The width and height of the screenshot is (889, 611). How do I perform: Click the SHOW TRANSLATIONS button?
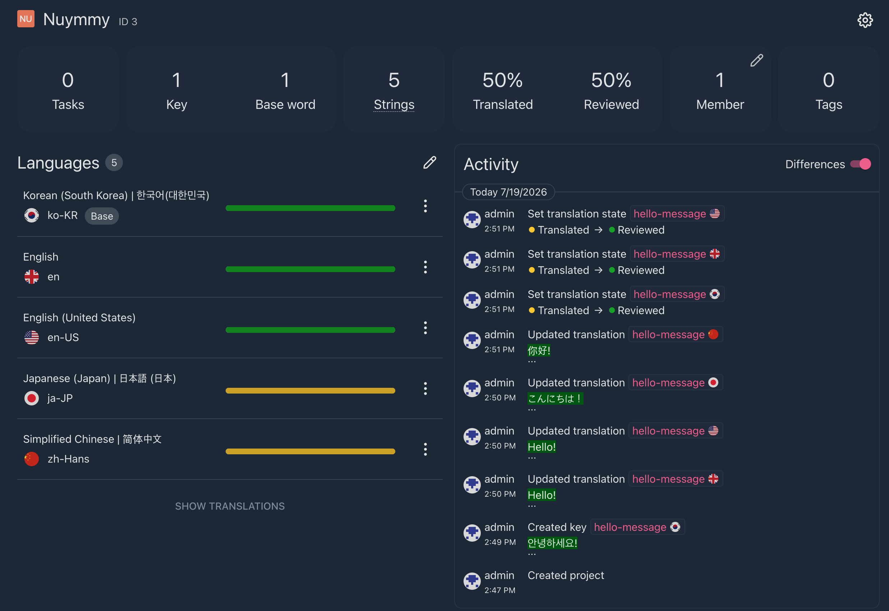[230, 506]
